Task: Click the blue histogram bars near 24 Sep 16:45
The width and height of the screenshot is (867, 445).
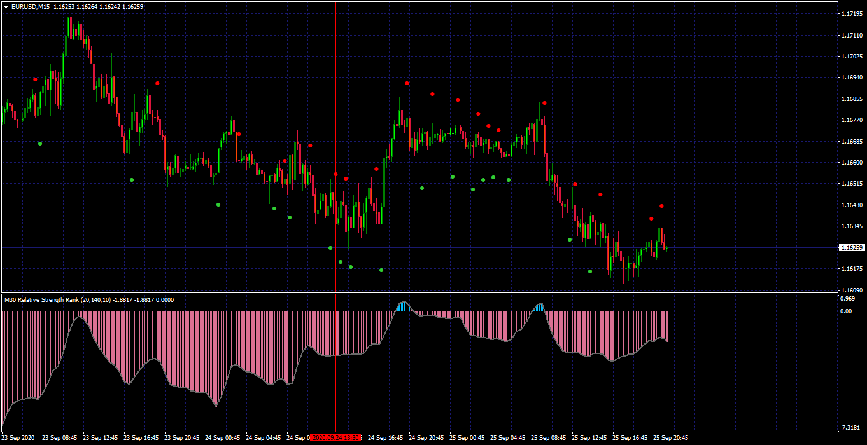Action: 402,306
